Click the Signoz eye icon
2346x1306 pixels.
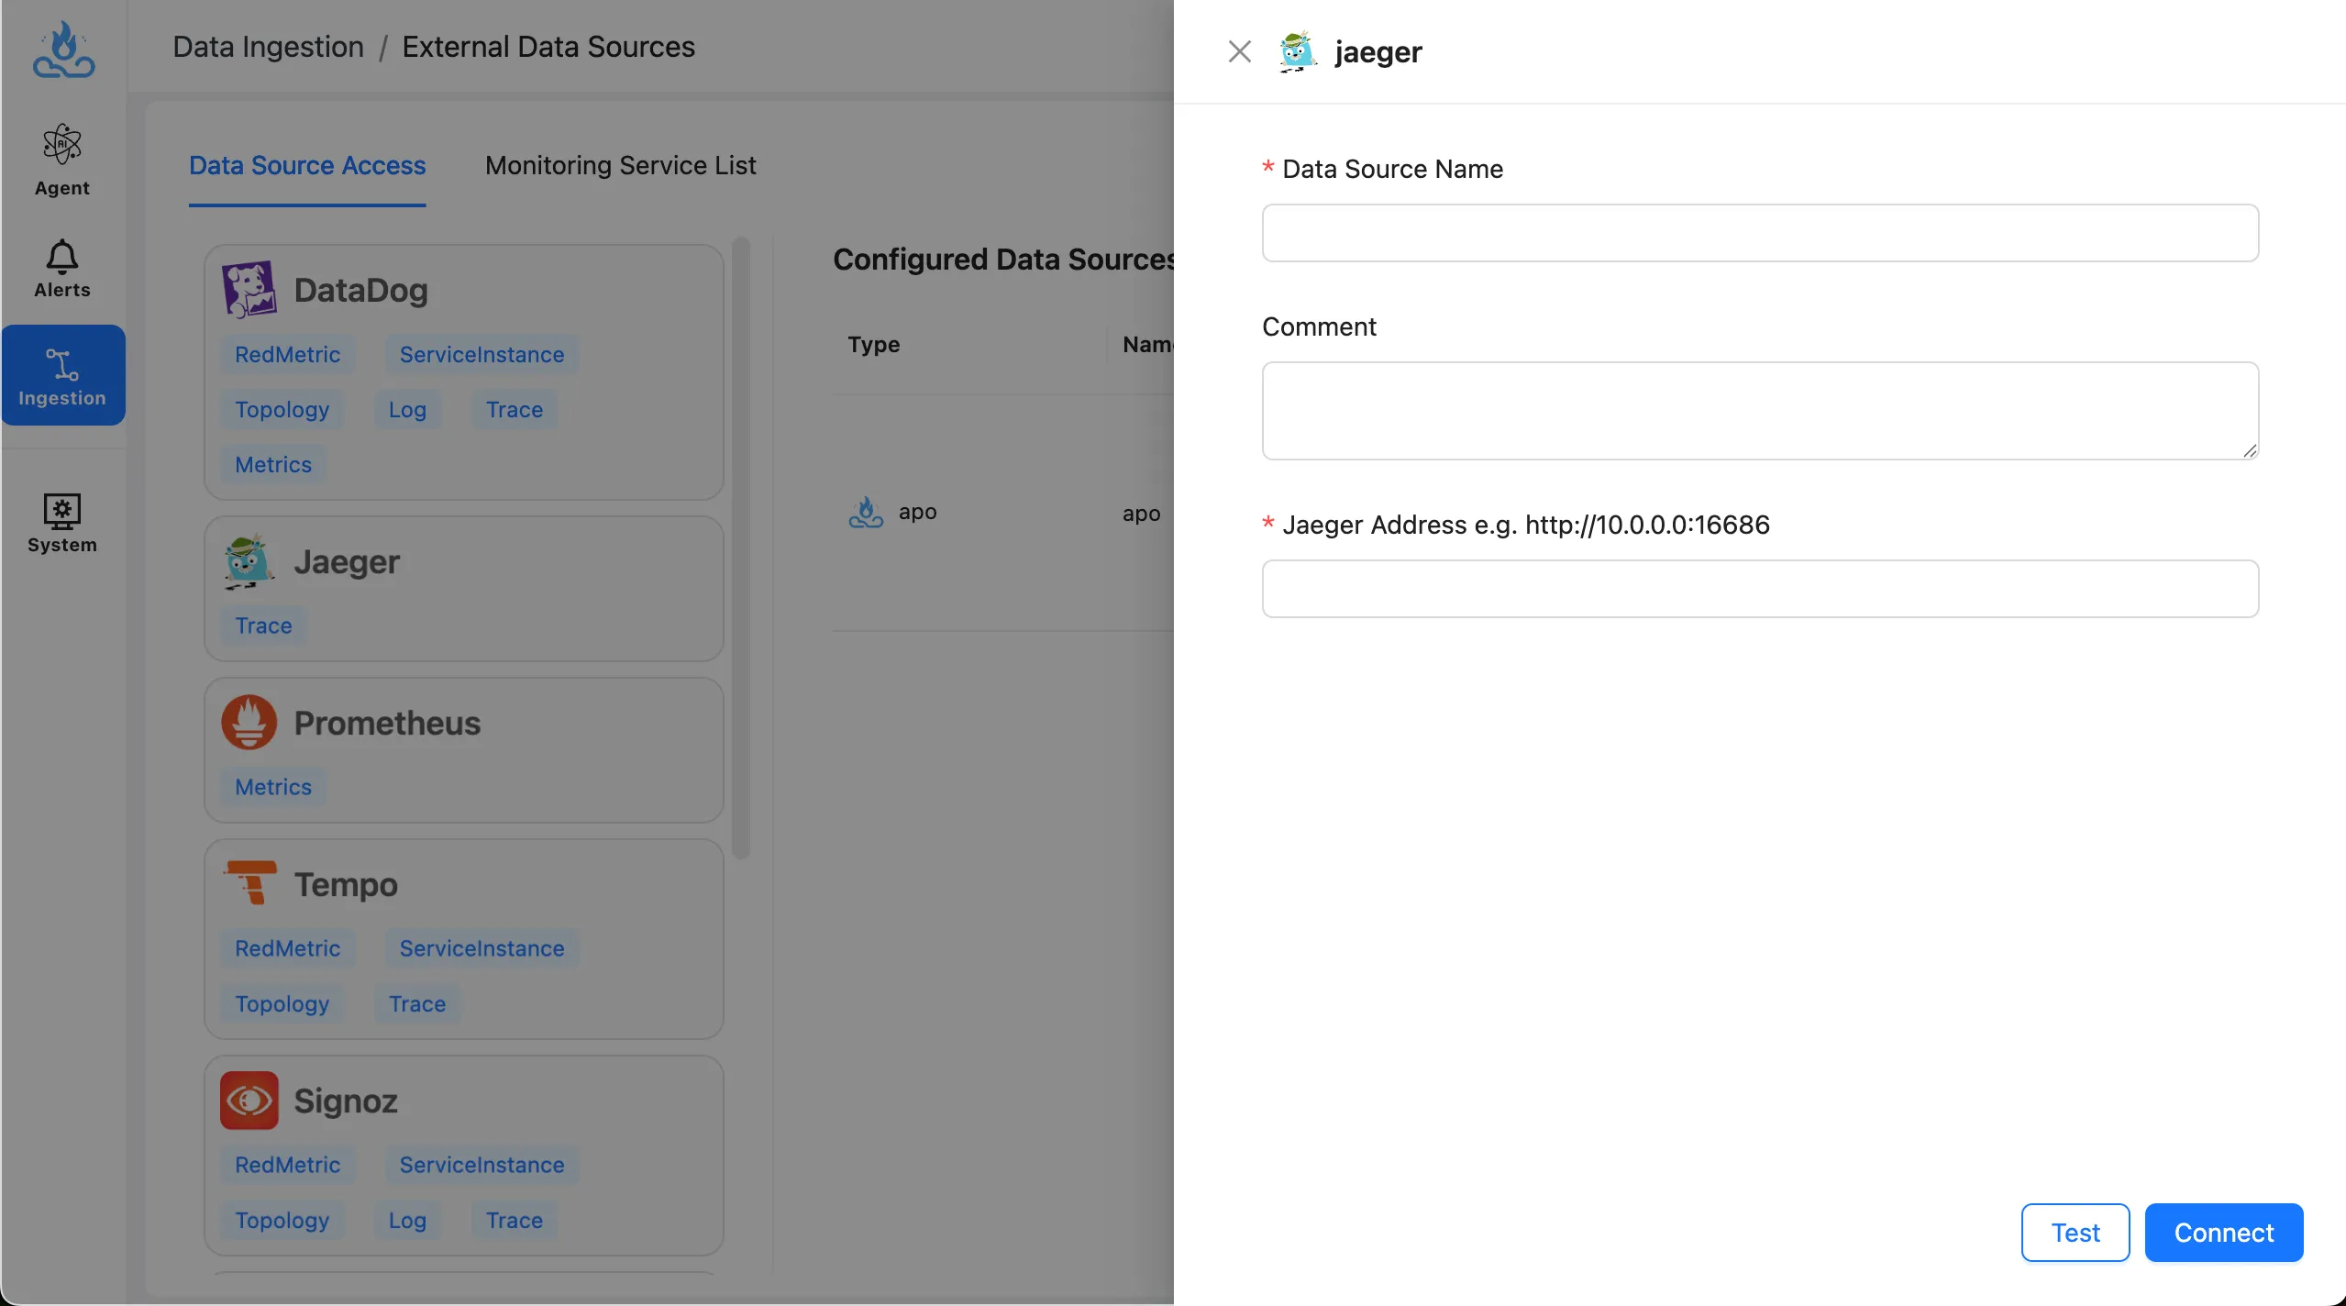coord(249,1100)
